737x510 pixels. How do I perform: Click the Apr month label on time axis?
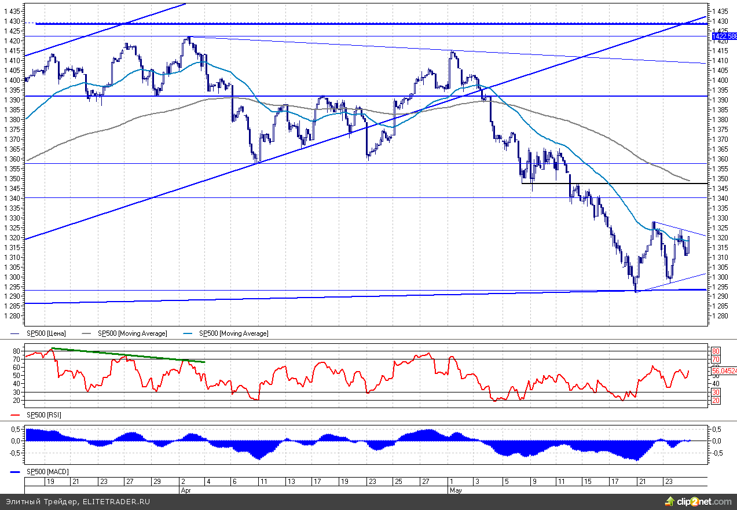[x=186, y=490]
